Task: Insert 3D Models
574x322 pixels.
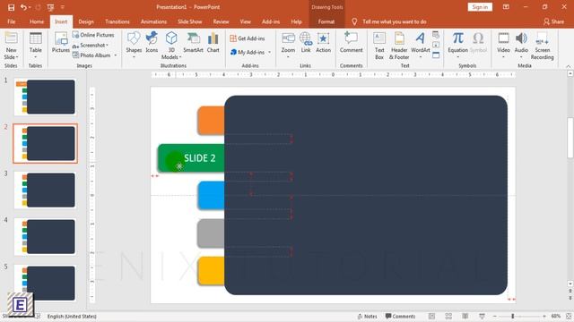Action: tap(171, 46)
